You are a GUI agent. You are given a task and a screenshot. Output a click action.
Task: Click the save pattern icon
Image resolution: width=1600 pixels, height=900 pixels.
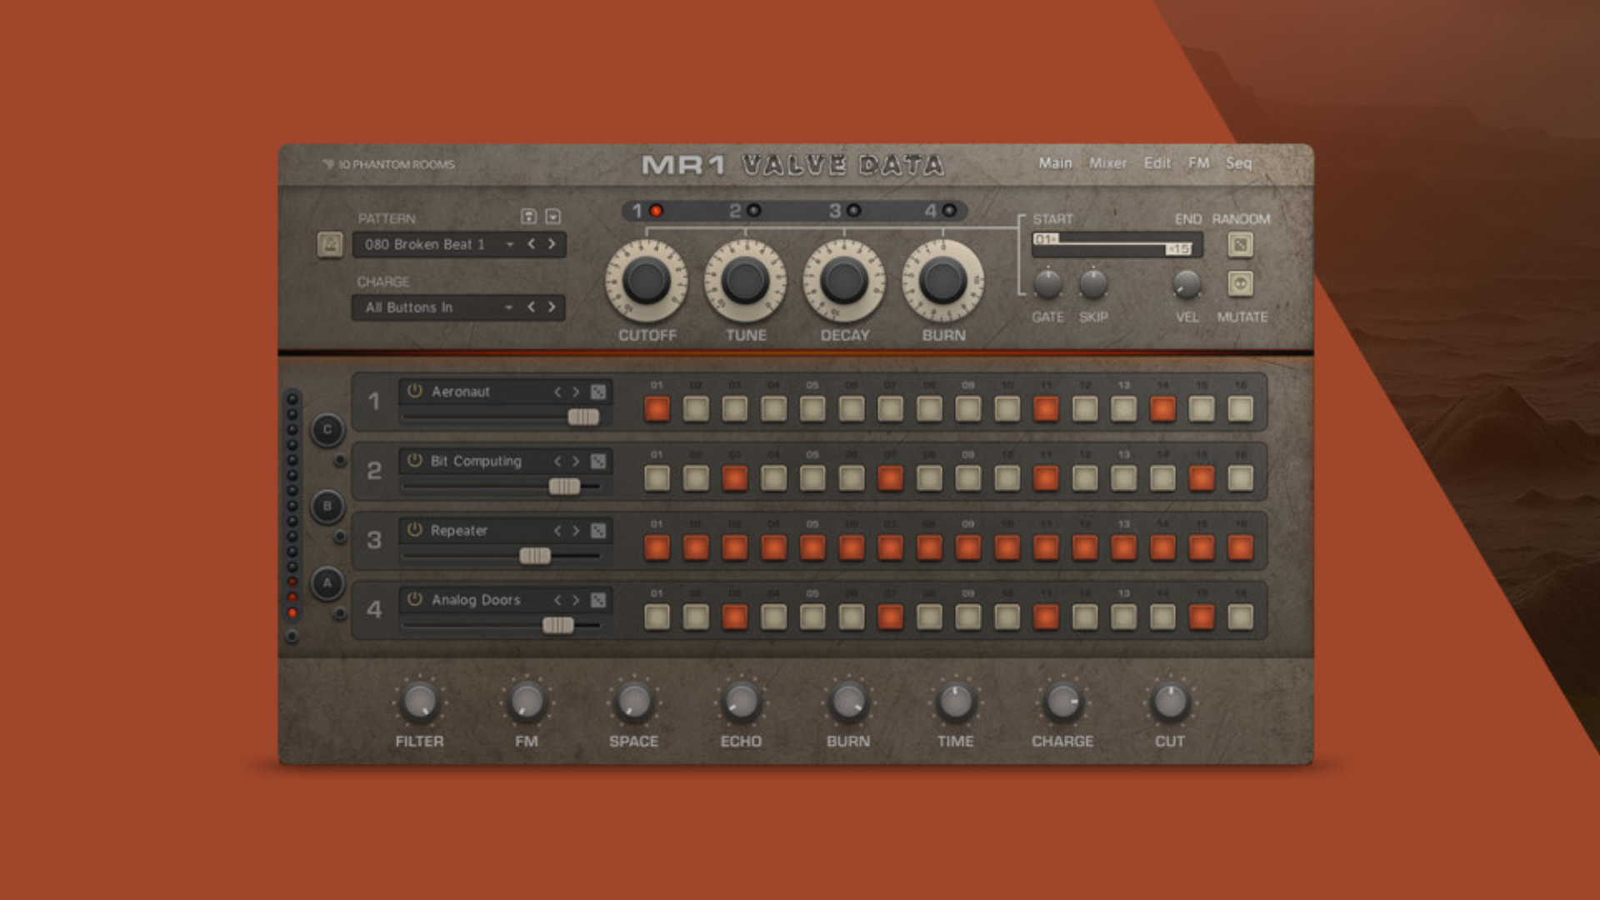[x=528, y=217]
